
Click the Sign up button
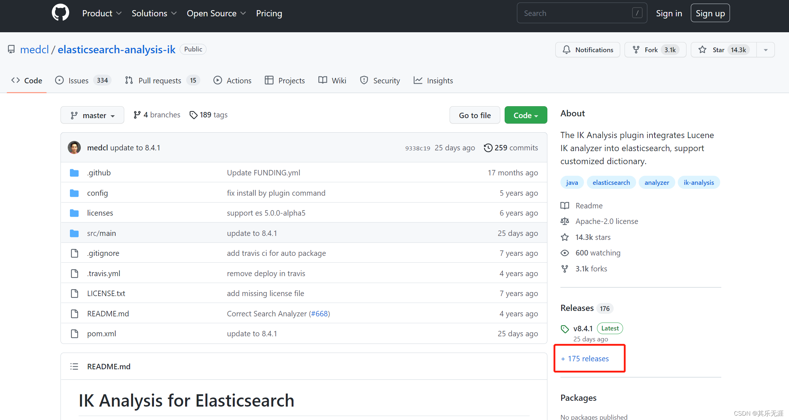tap(710, 13)
